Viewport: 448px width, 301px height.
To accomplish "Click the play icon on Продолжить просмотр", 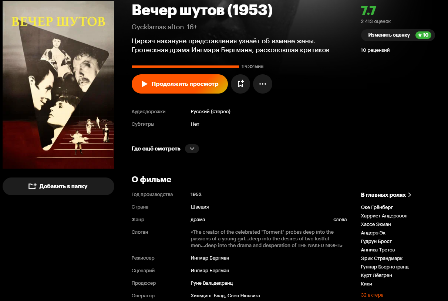I will pyautogui.click(x=145, y=84).
